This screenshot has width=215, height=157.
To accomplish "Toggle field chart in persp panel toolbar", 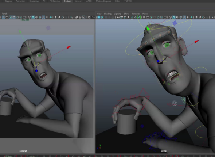I will [x=158, y=17].
